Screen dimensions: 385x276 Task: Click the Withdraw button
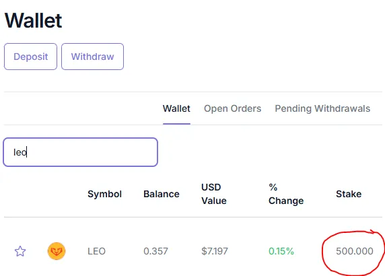point(93,57)
